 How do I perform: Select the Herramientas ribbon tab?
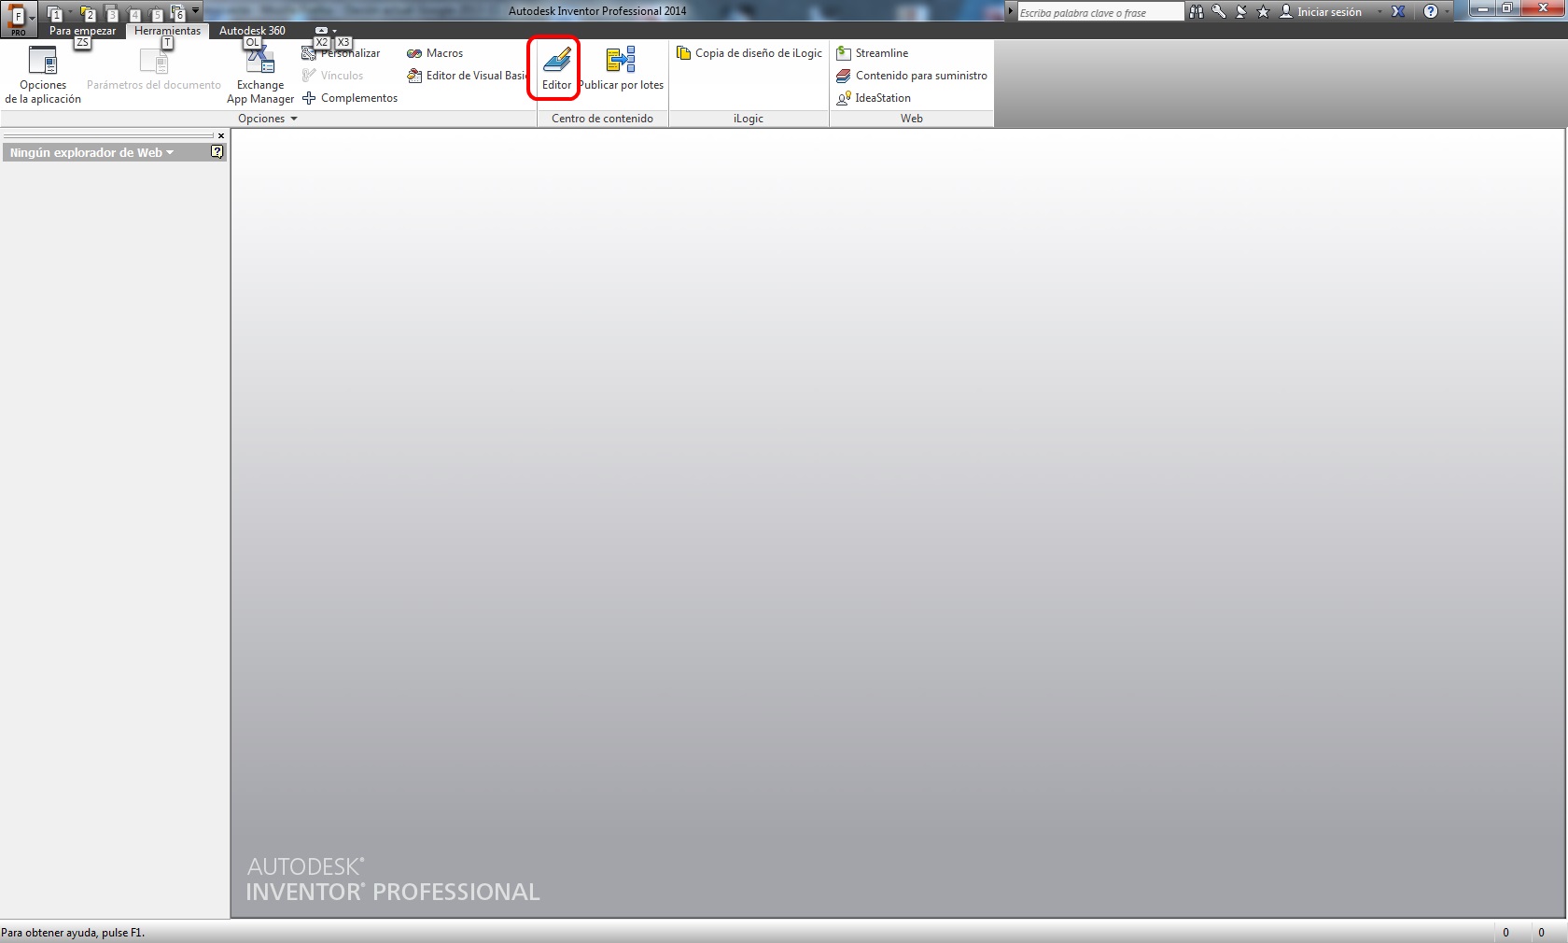(x=167, y=31)
